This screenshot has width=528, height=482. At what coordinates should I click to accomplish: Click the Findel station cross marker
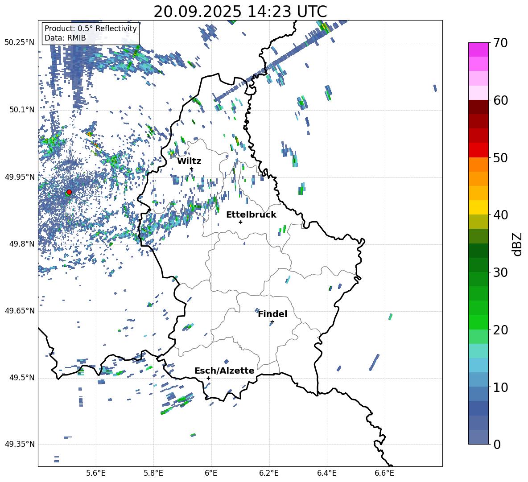tap(272, 322)
